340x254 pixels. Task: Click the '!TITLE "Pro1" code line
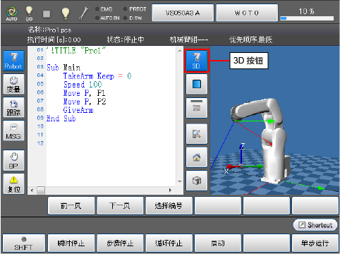pyautogui.click(x=76, y=50)
